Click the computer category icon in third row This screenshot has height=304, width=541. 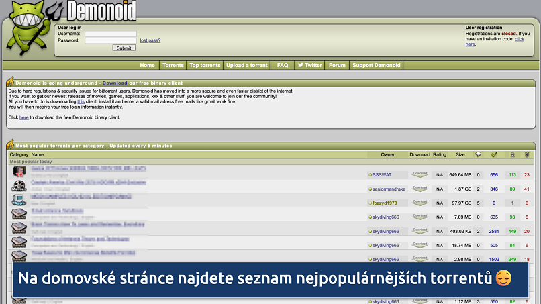[x=19, y=201]
